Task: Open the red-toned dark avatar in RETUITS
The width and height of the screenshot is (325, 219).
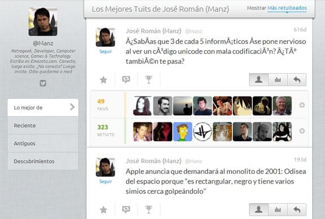Action: 163,132
